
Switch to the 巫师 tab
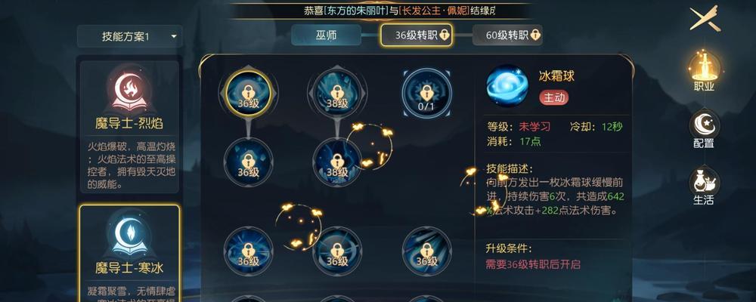pos(326,35)
